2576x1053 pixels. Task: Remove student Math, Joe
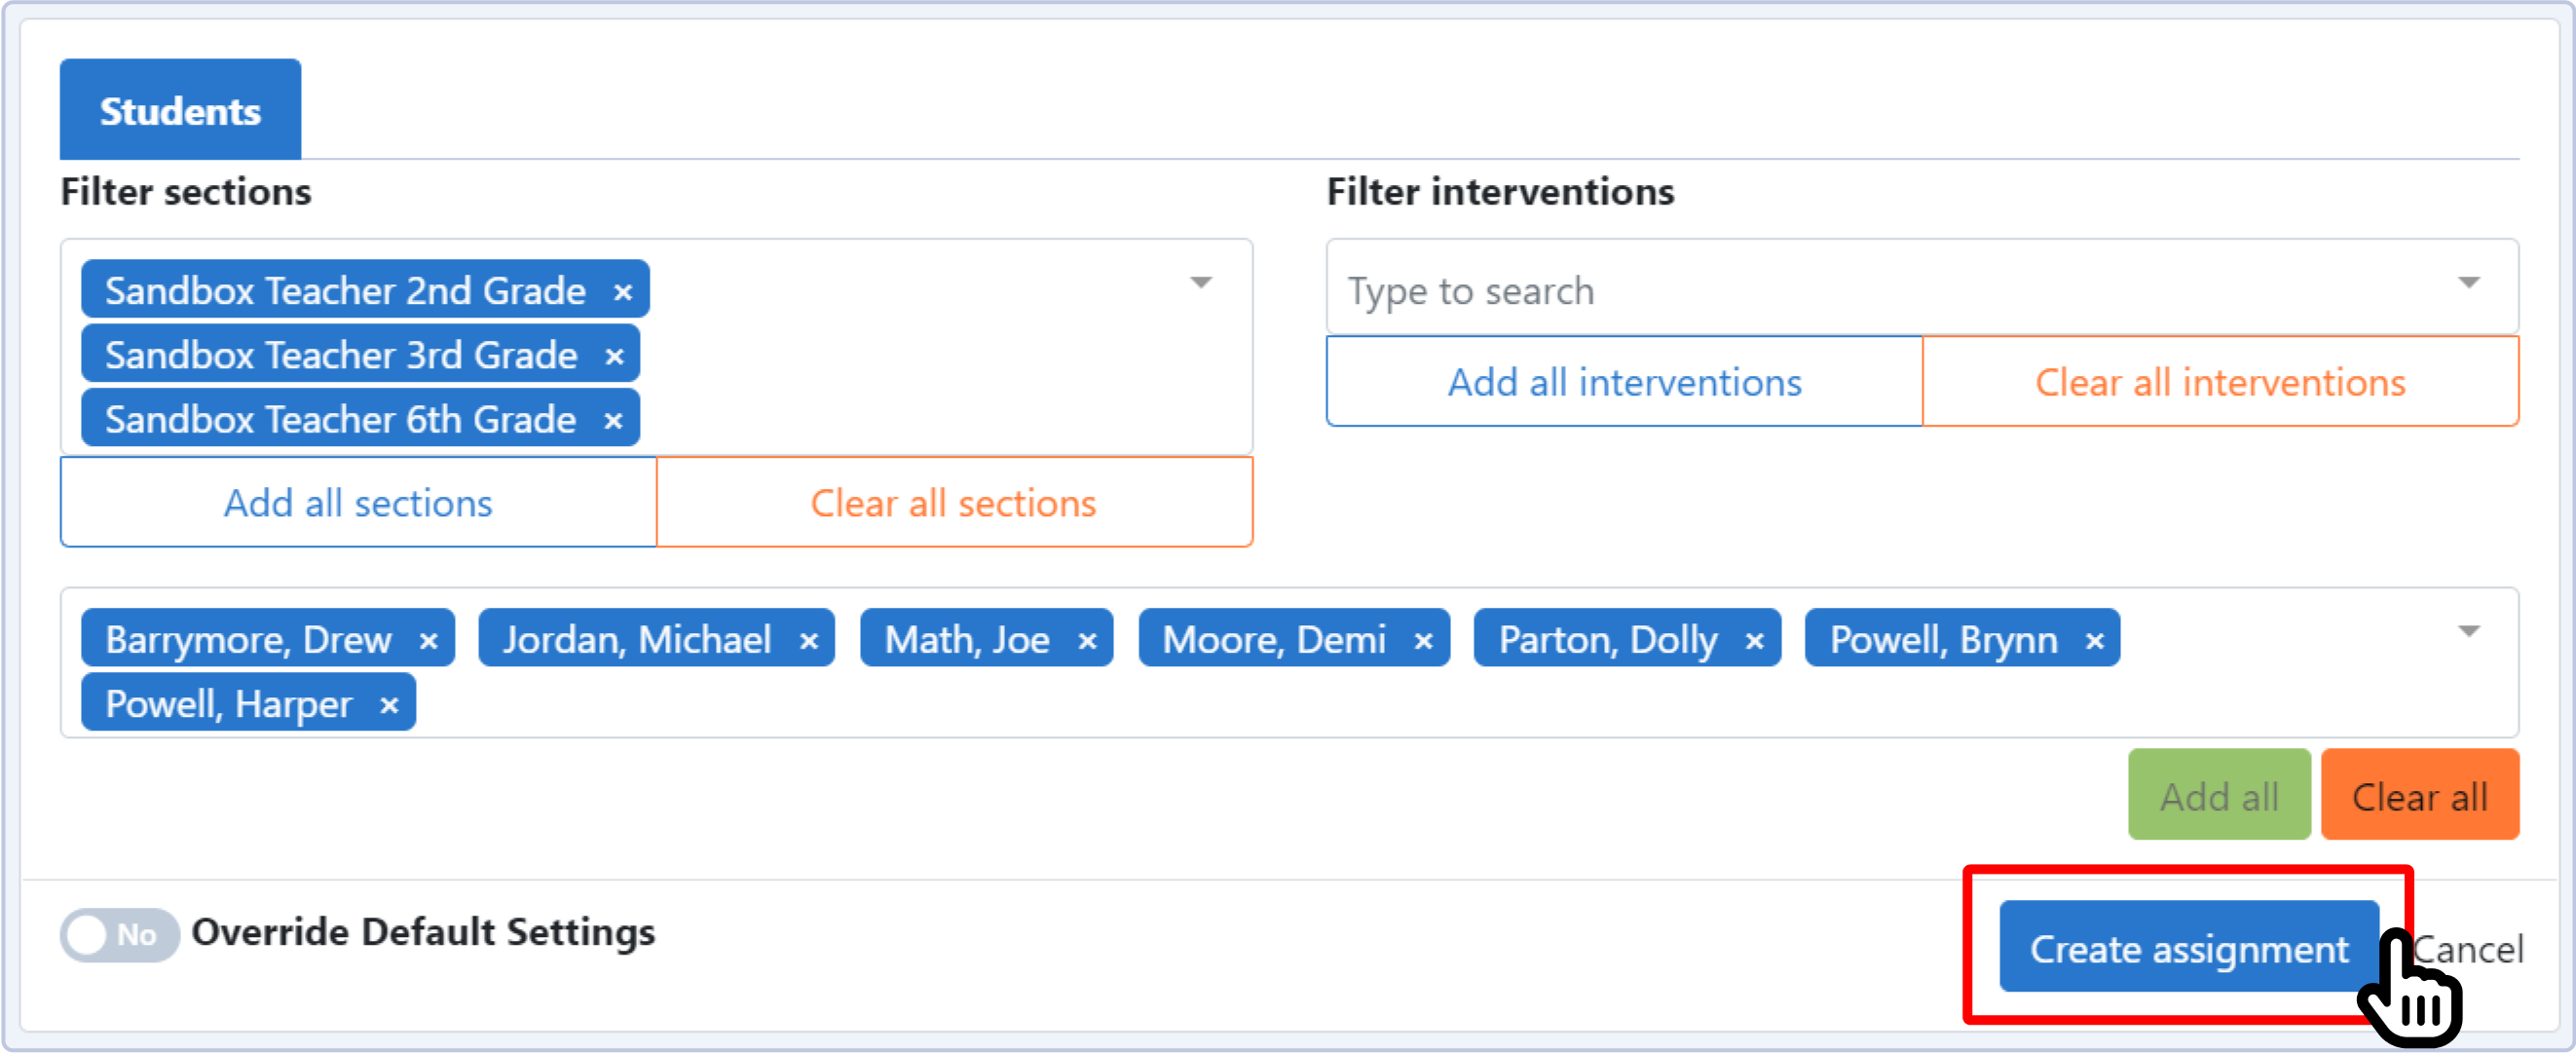coord(1088,641)
